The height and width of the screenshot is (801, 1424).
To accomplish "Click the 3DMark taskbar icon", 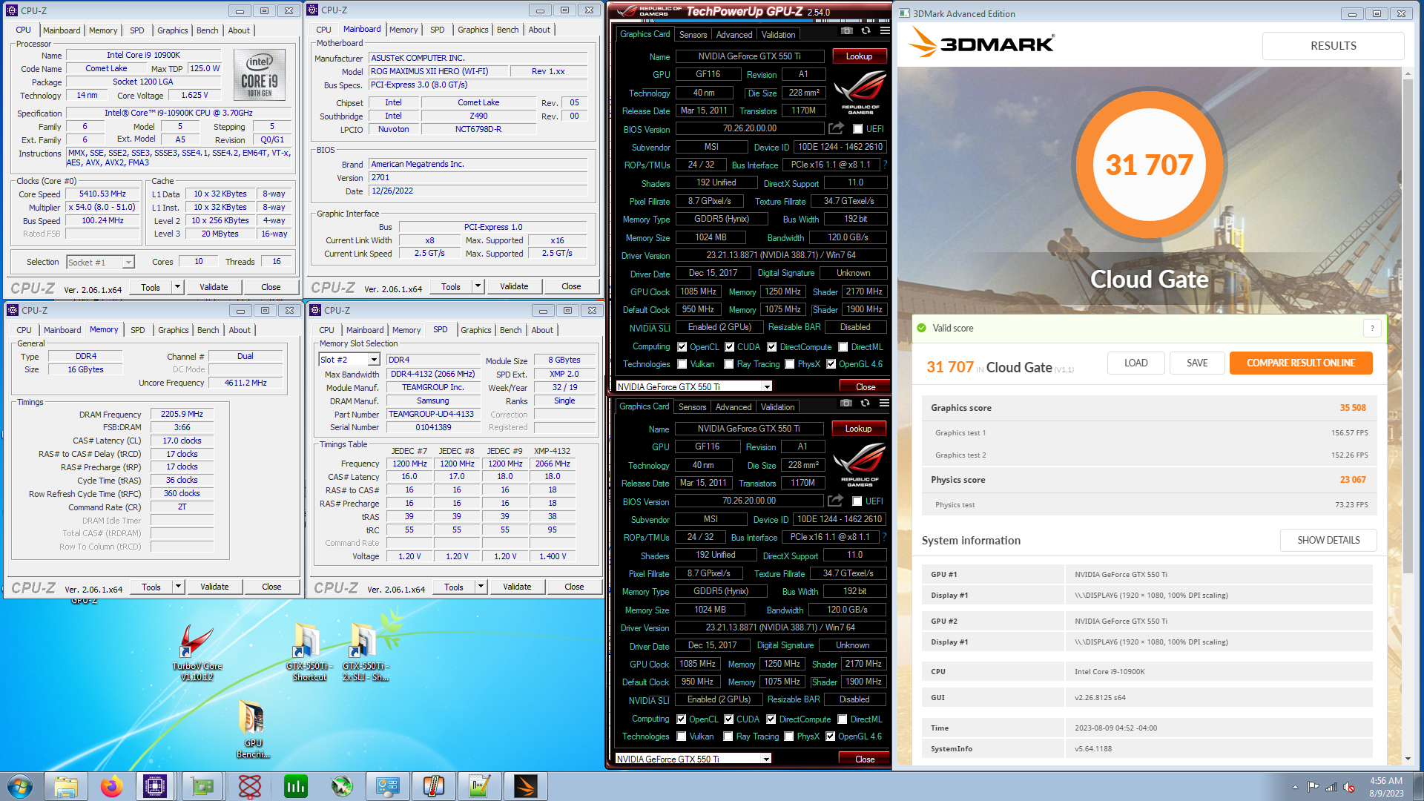I will 525,786.
